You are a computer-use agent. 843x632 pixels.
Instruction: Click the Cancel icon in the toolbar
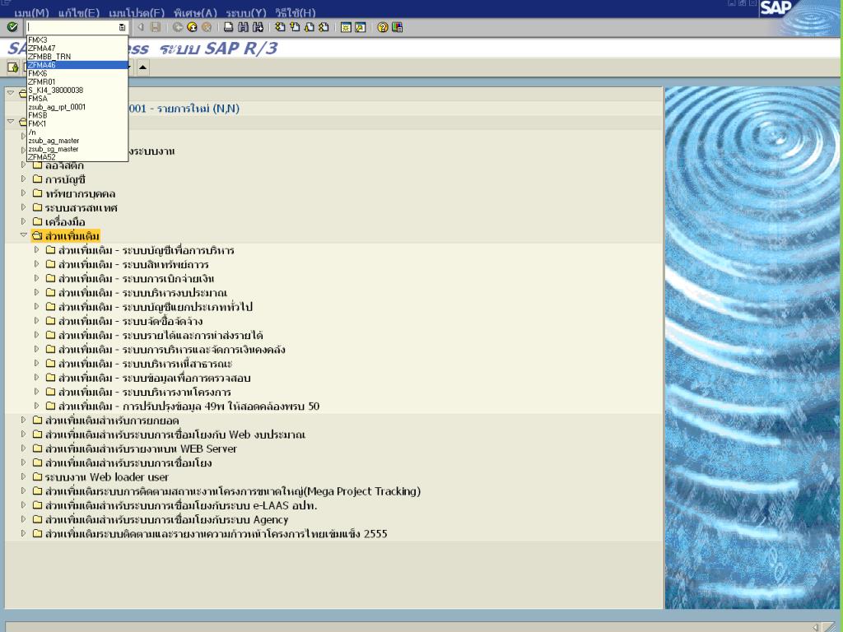207,27
